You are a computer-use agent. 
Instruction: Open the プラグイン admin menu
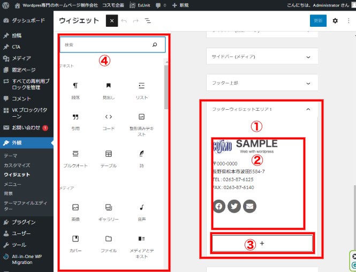pyautogui.click(x=24, y=222)
